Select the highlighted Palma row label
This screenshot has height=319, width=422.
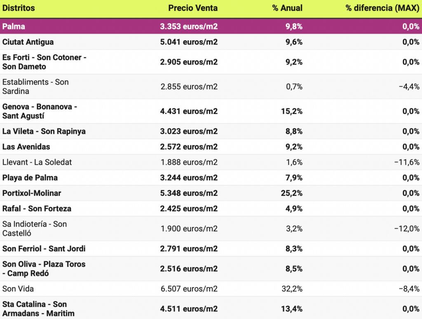pyautogui.click(x=14, y=27)
